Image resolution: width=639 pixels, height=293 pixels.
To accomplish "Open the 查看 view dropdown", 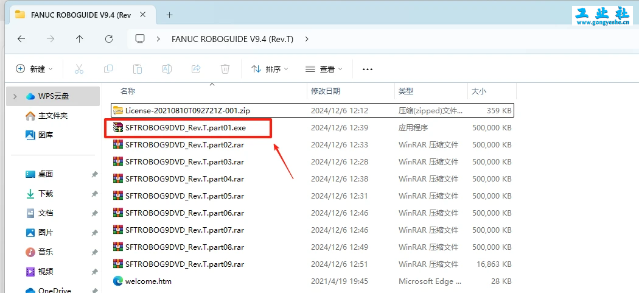I will [x=324, y=69].
